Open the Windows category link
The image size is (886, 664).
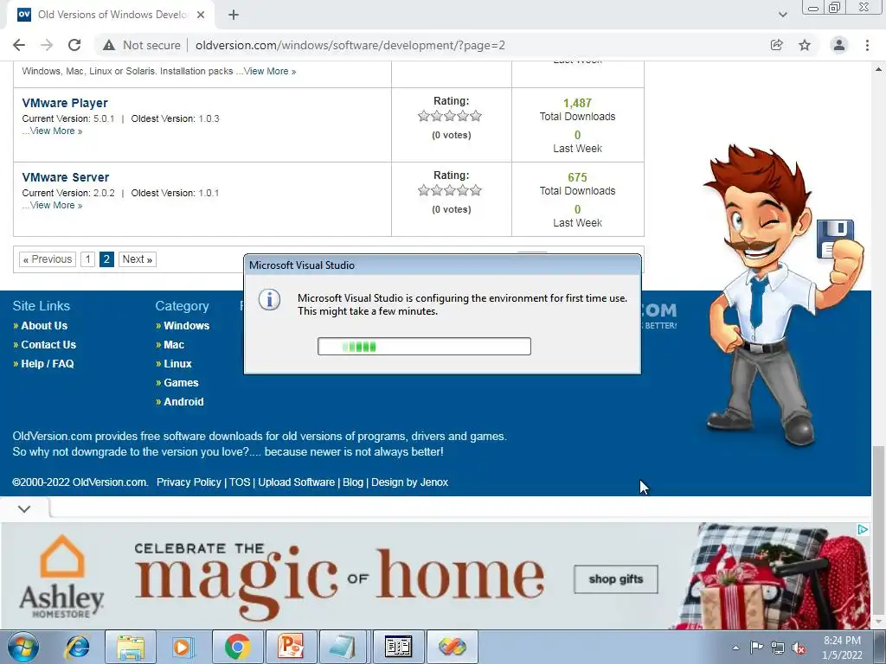pyautogui.click(x=187, y=326)
